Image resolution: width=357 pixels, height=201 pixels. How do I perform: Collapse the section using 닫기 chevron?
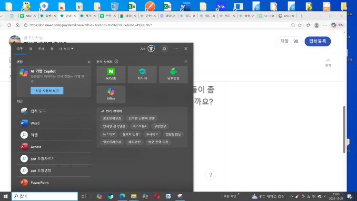[328, 62]
